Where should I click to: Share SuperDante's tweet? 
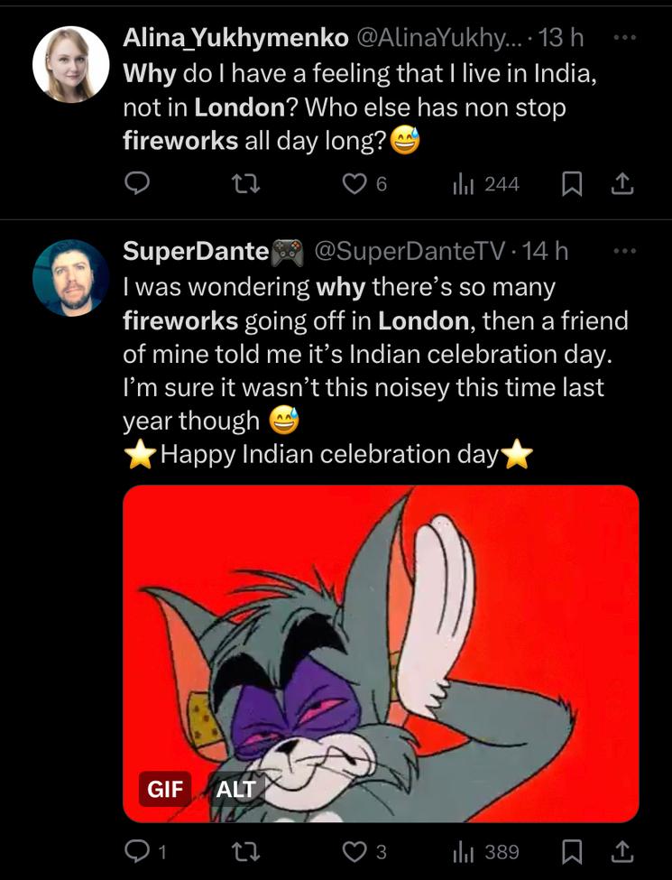coord(623,850)
